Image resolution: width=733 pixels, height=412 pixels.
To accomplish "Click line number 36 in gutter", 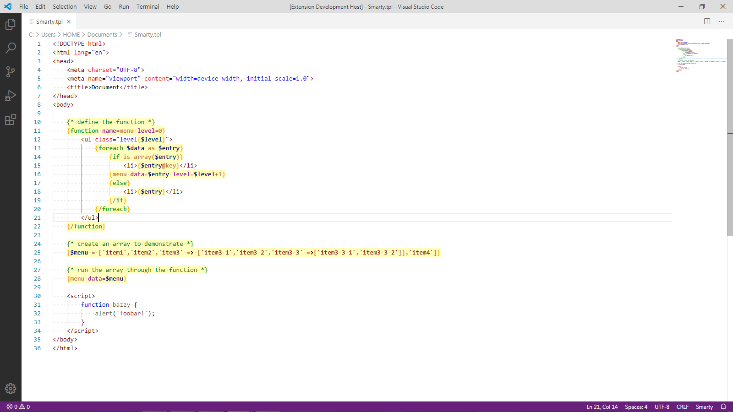I will tap(37, 348).
